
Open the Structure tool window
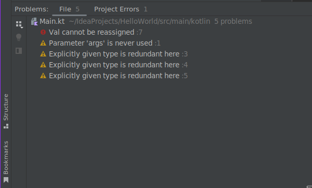[6, 111]
